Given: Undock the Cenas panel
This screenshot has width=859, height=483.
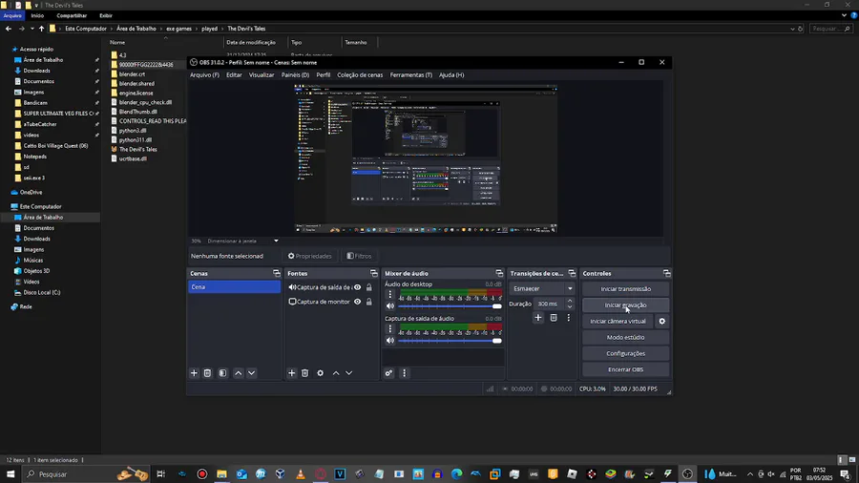Looking at the screenshot, I should click(277, 273).
